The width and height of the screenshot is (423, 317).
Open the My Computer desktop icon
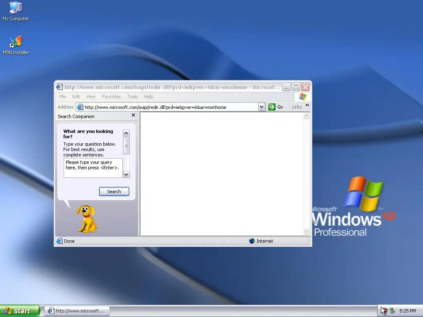[x=16, y=11]
